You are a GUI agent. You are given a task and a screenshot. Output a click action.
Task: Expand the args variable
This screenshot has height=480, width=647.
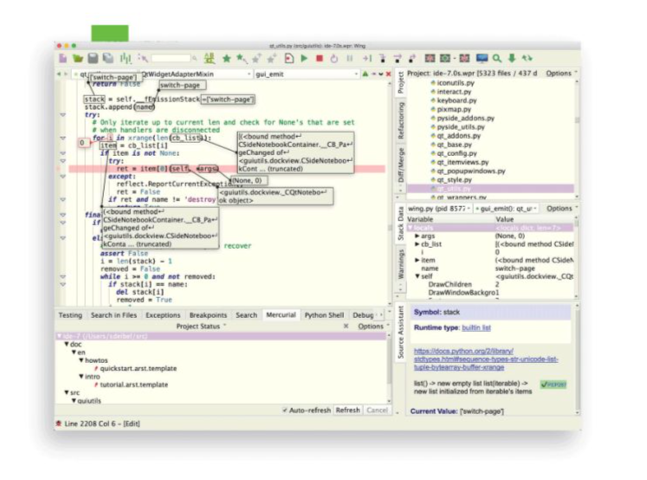click(x=417, y=236)
